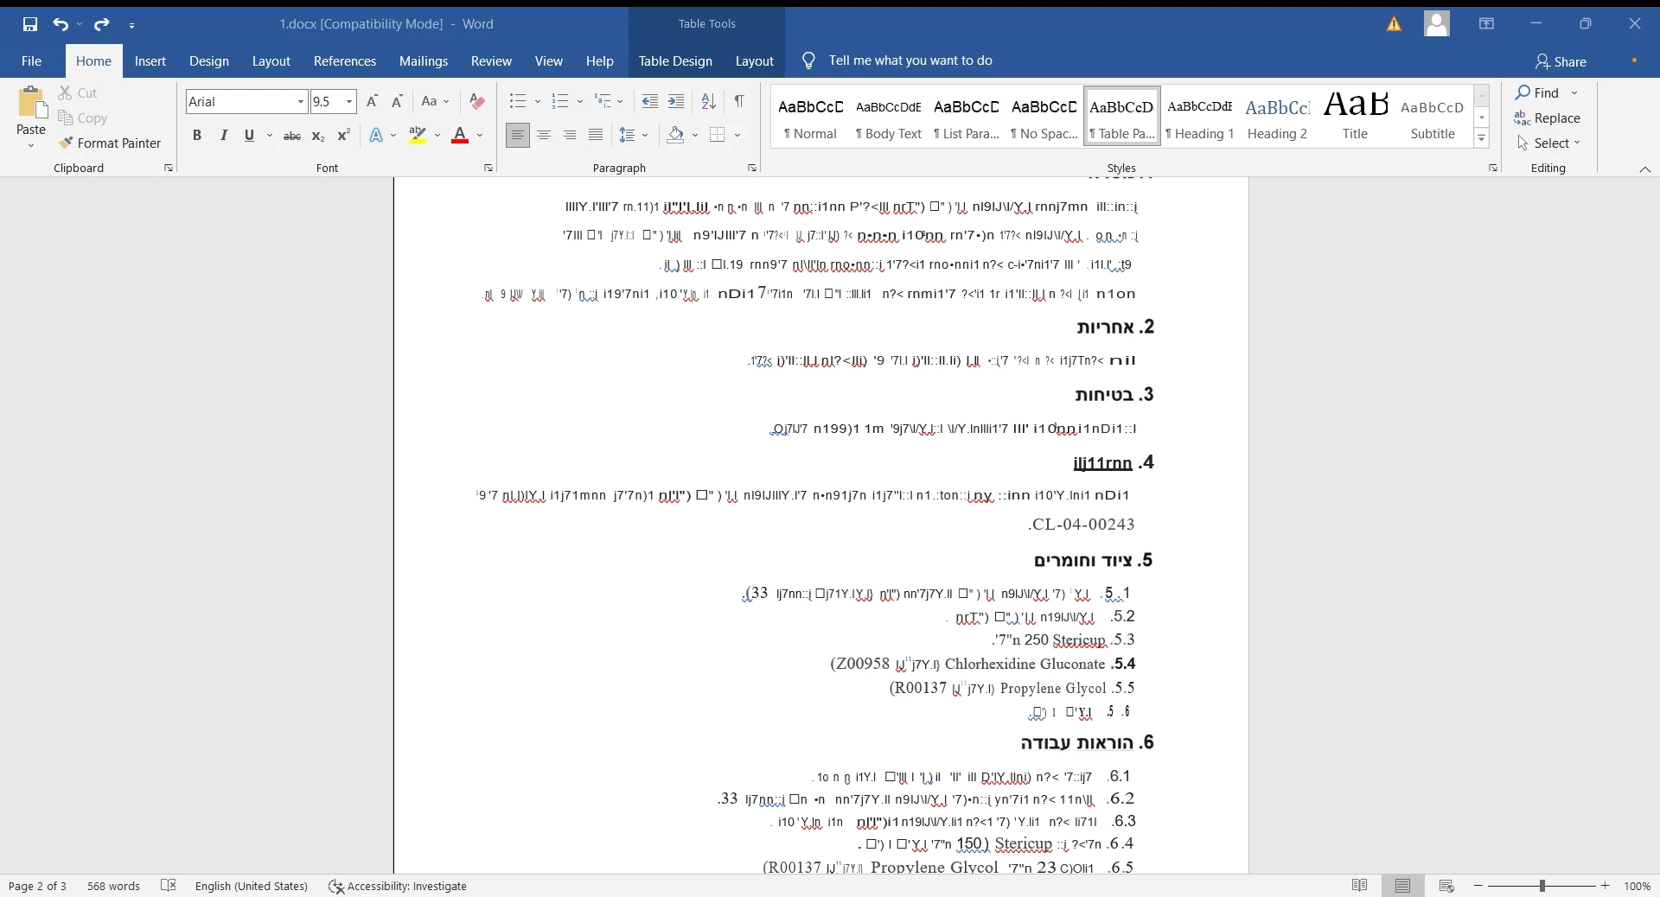Open Accessibility: Investigate status
This screenshot has width=1660, height=897.
tap(398, 886)
